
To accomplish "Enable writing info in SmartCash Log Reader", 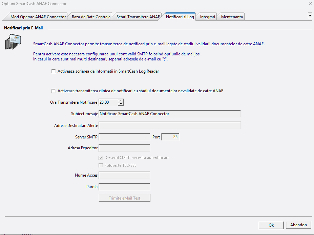I will click(x=54, y=71).
